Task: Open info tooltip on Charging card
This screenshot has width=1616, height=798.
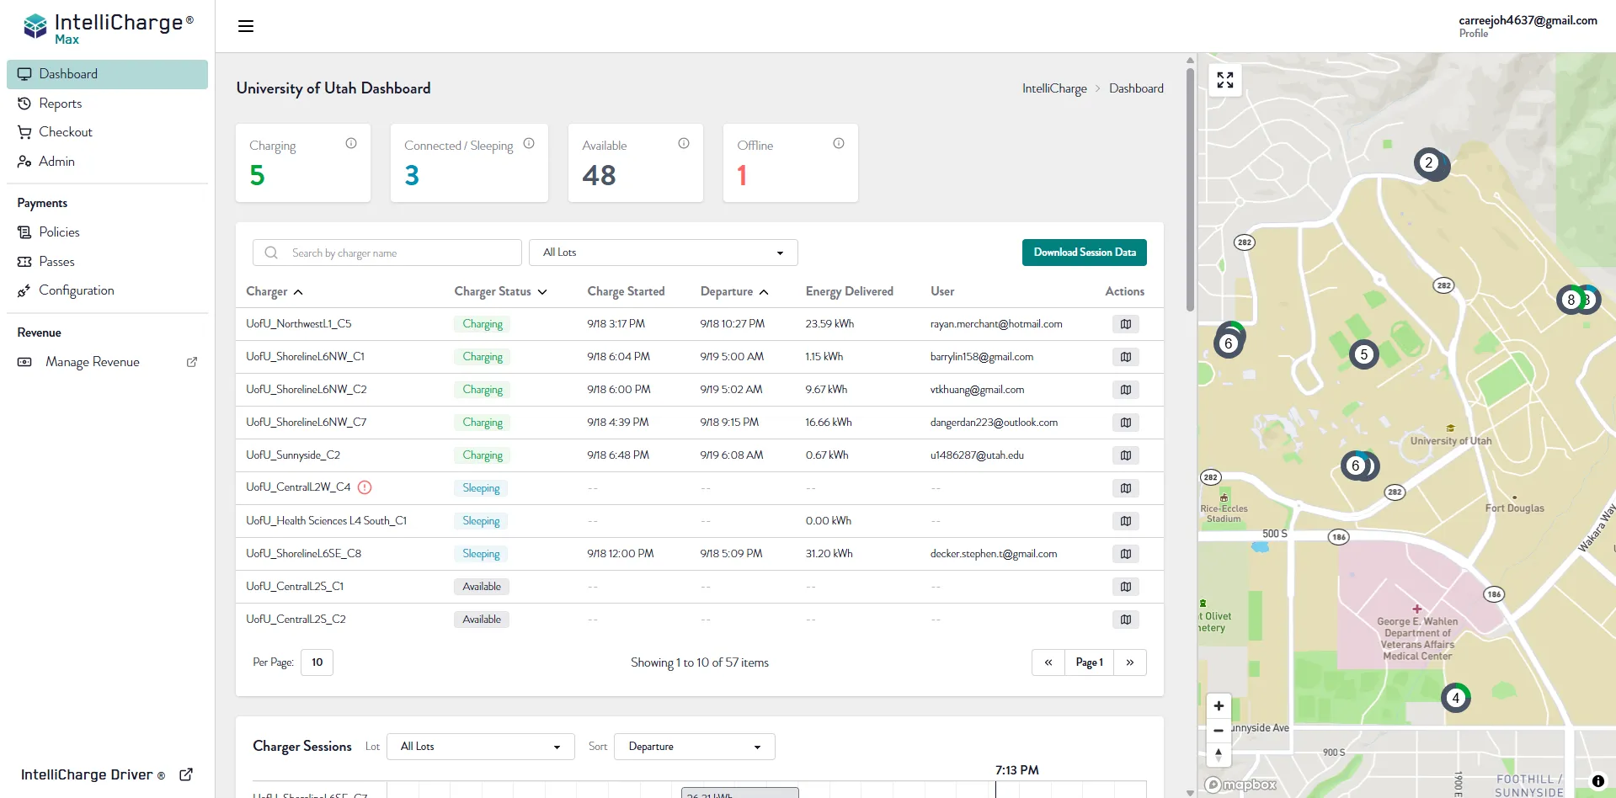Action: 351,143
